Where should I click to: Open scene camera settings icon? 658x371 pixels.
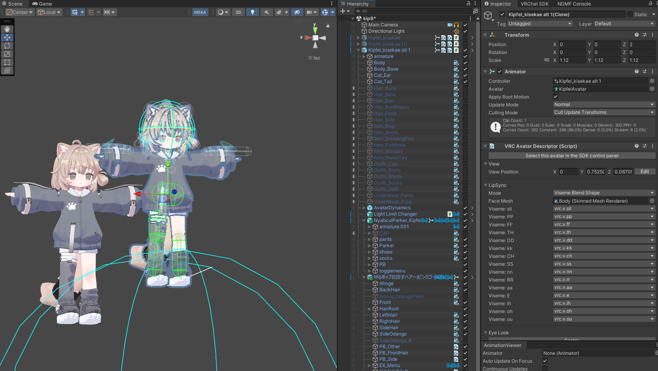tap(310, 12)
